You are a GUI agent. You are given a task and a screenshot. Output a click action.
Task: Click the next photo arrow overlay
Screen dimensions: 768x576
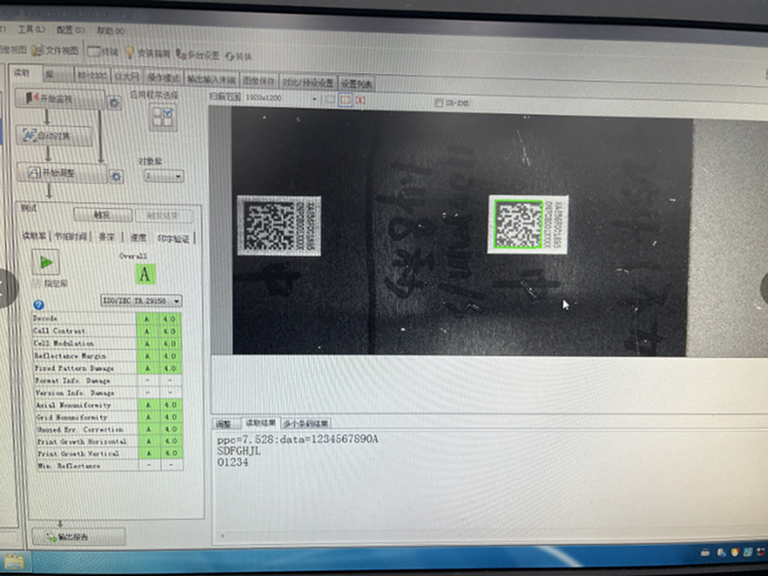coord(763,289)
